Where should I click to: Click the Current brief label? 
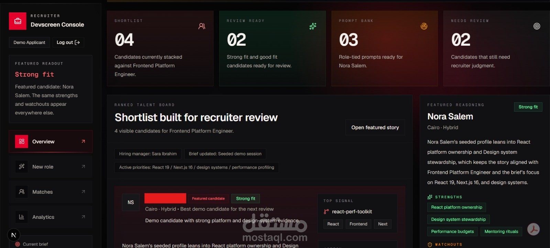click(x=35, y=244)
